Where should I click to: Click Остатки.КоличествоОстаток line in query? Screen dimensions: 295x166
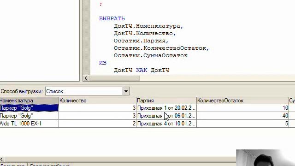[x=161, y=48]
